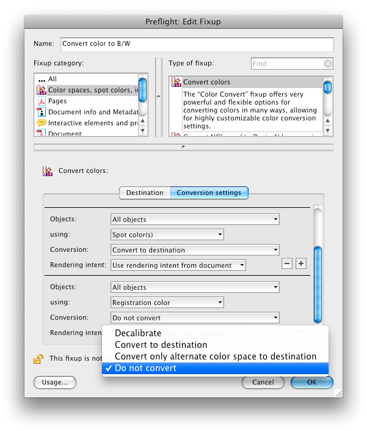Screen dimensions: 367x431
Task: Clear the Find search field
Action: 327,64
